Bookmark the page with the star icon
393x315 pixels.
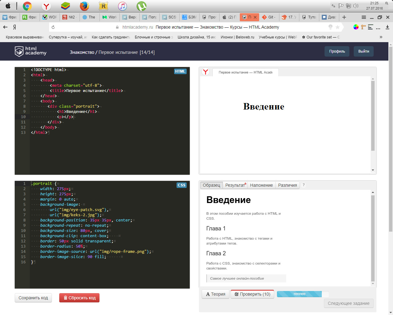337,27
